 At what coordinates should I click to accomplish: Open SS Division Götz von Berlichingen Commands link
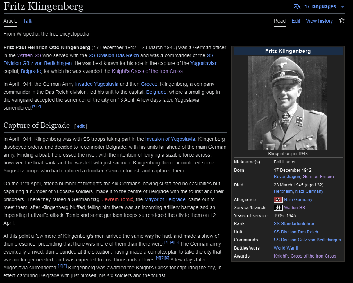tap(307, 240)
